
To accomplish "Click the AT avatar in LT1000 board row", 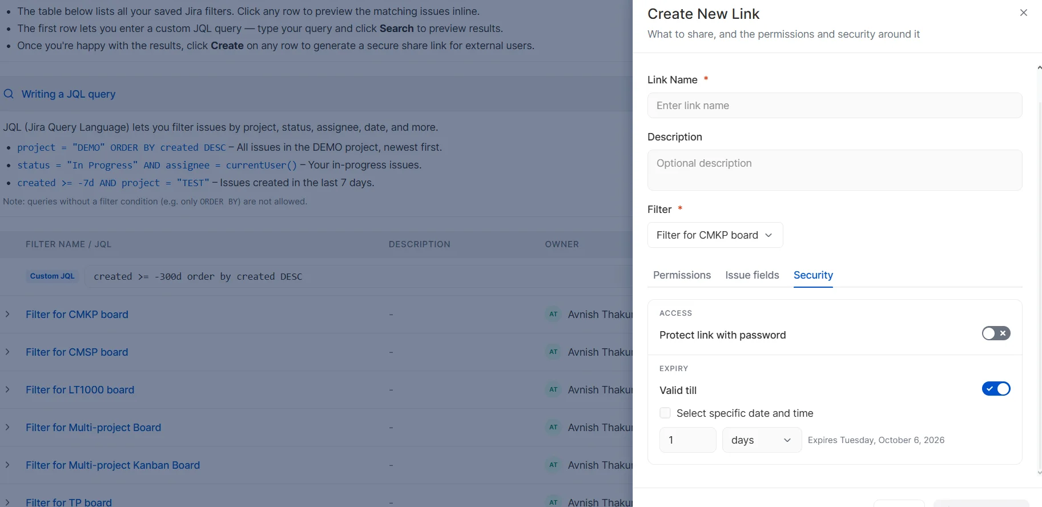I will [x=553, y=389].
